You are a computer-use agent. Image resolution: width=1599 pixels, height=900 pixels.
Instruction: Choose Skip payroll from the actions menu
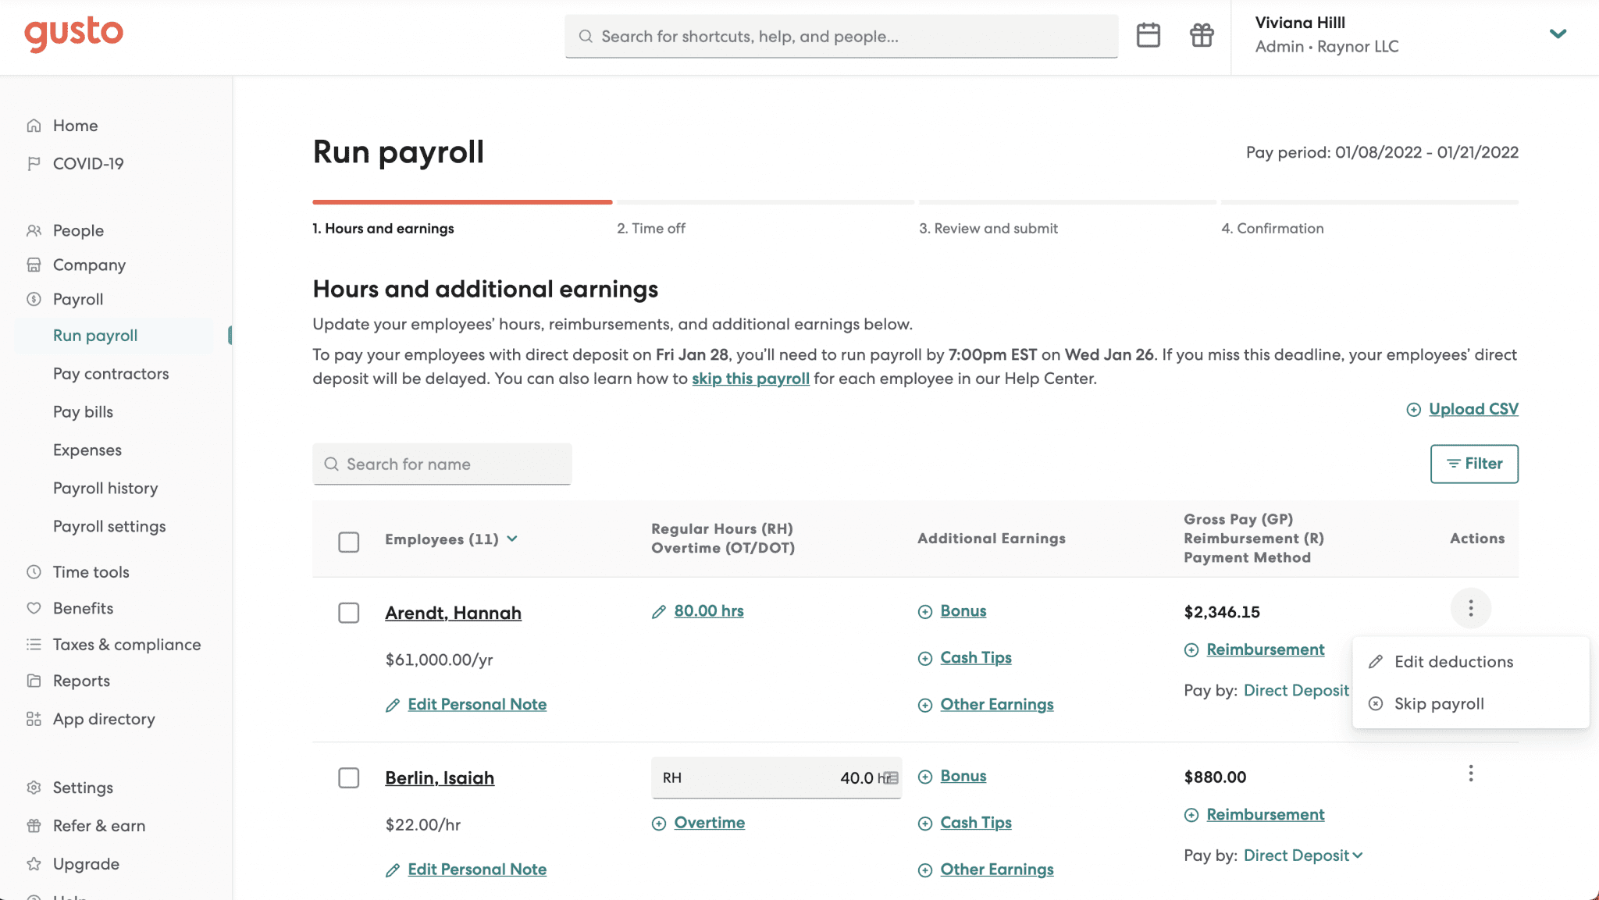(1439, 703)
